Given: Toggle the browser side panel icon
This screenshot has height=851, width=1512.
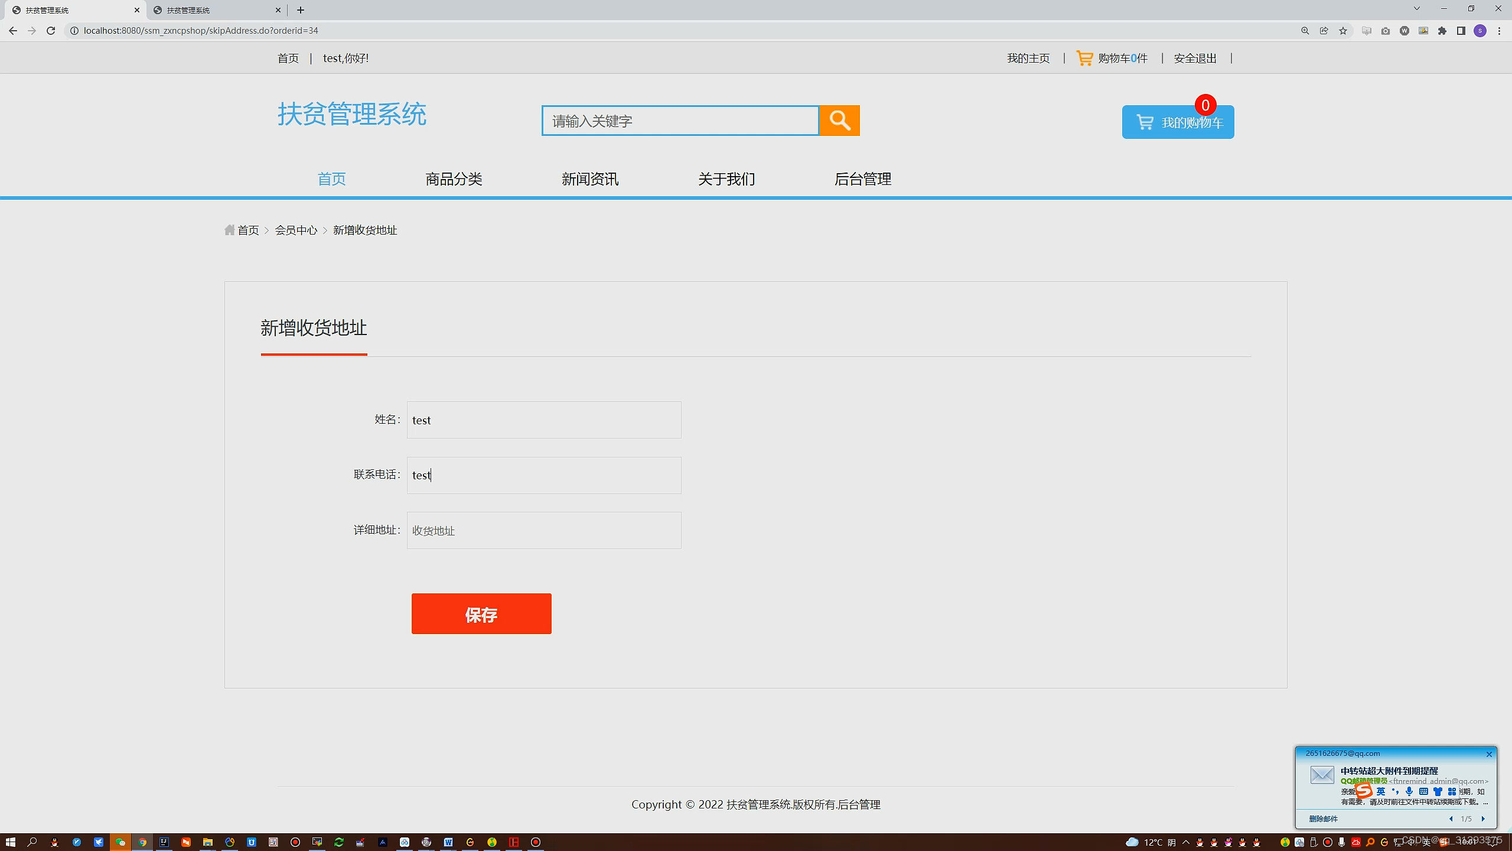Looking at the screenshot, I should tap(1461, 31).
